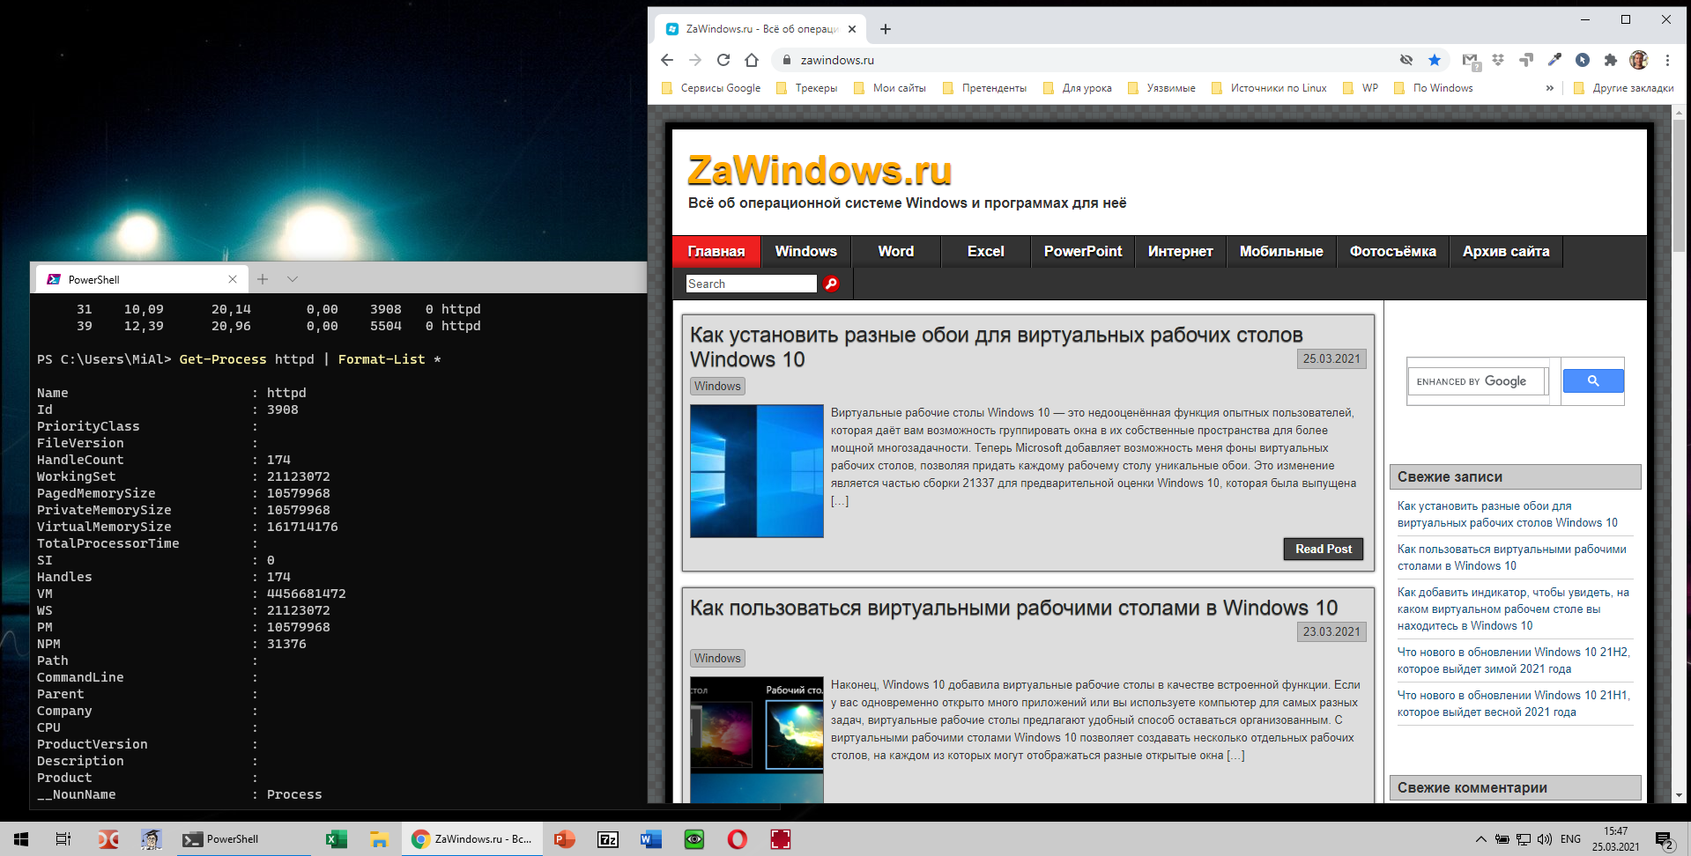Reload the zawindows.ru page
The image size is (1691, 856).
coord(723,60)
